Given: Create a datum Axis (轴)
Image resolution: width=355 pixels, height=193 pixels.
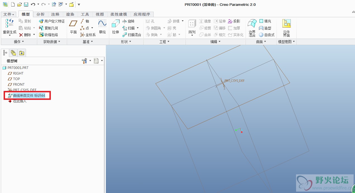Looking at the screenshot, I should click(x=85, y=21).
